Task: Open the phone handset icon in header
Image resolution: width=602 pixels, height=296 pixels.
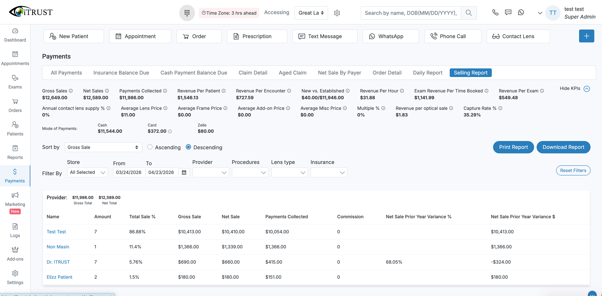Action: (495, 12)
